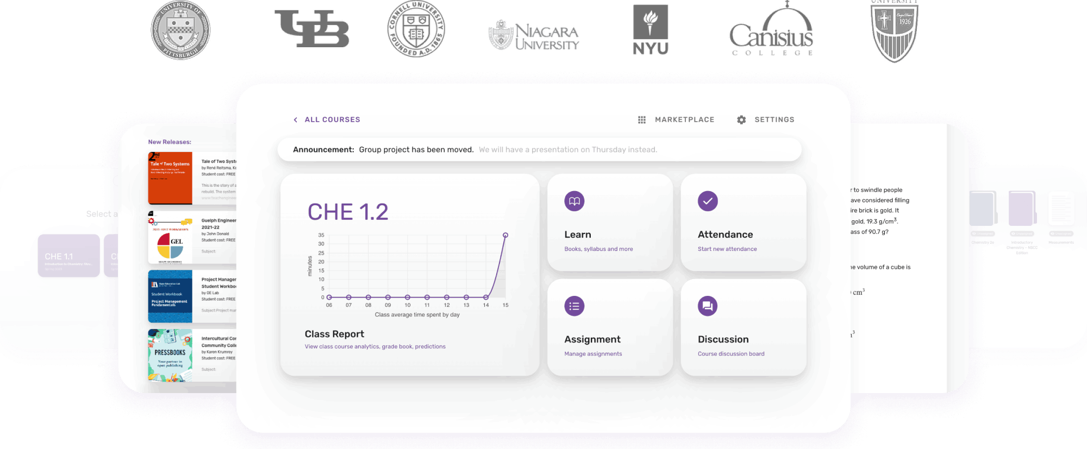This screenshot has height=449, width=1087.
Task: Click the Announcement banner text
Action: pos(474,150)
